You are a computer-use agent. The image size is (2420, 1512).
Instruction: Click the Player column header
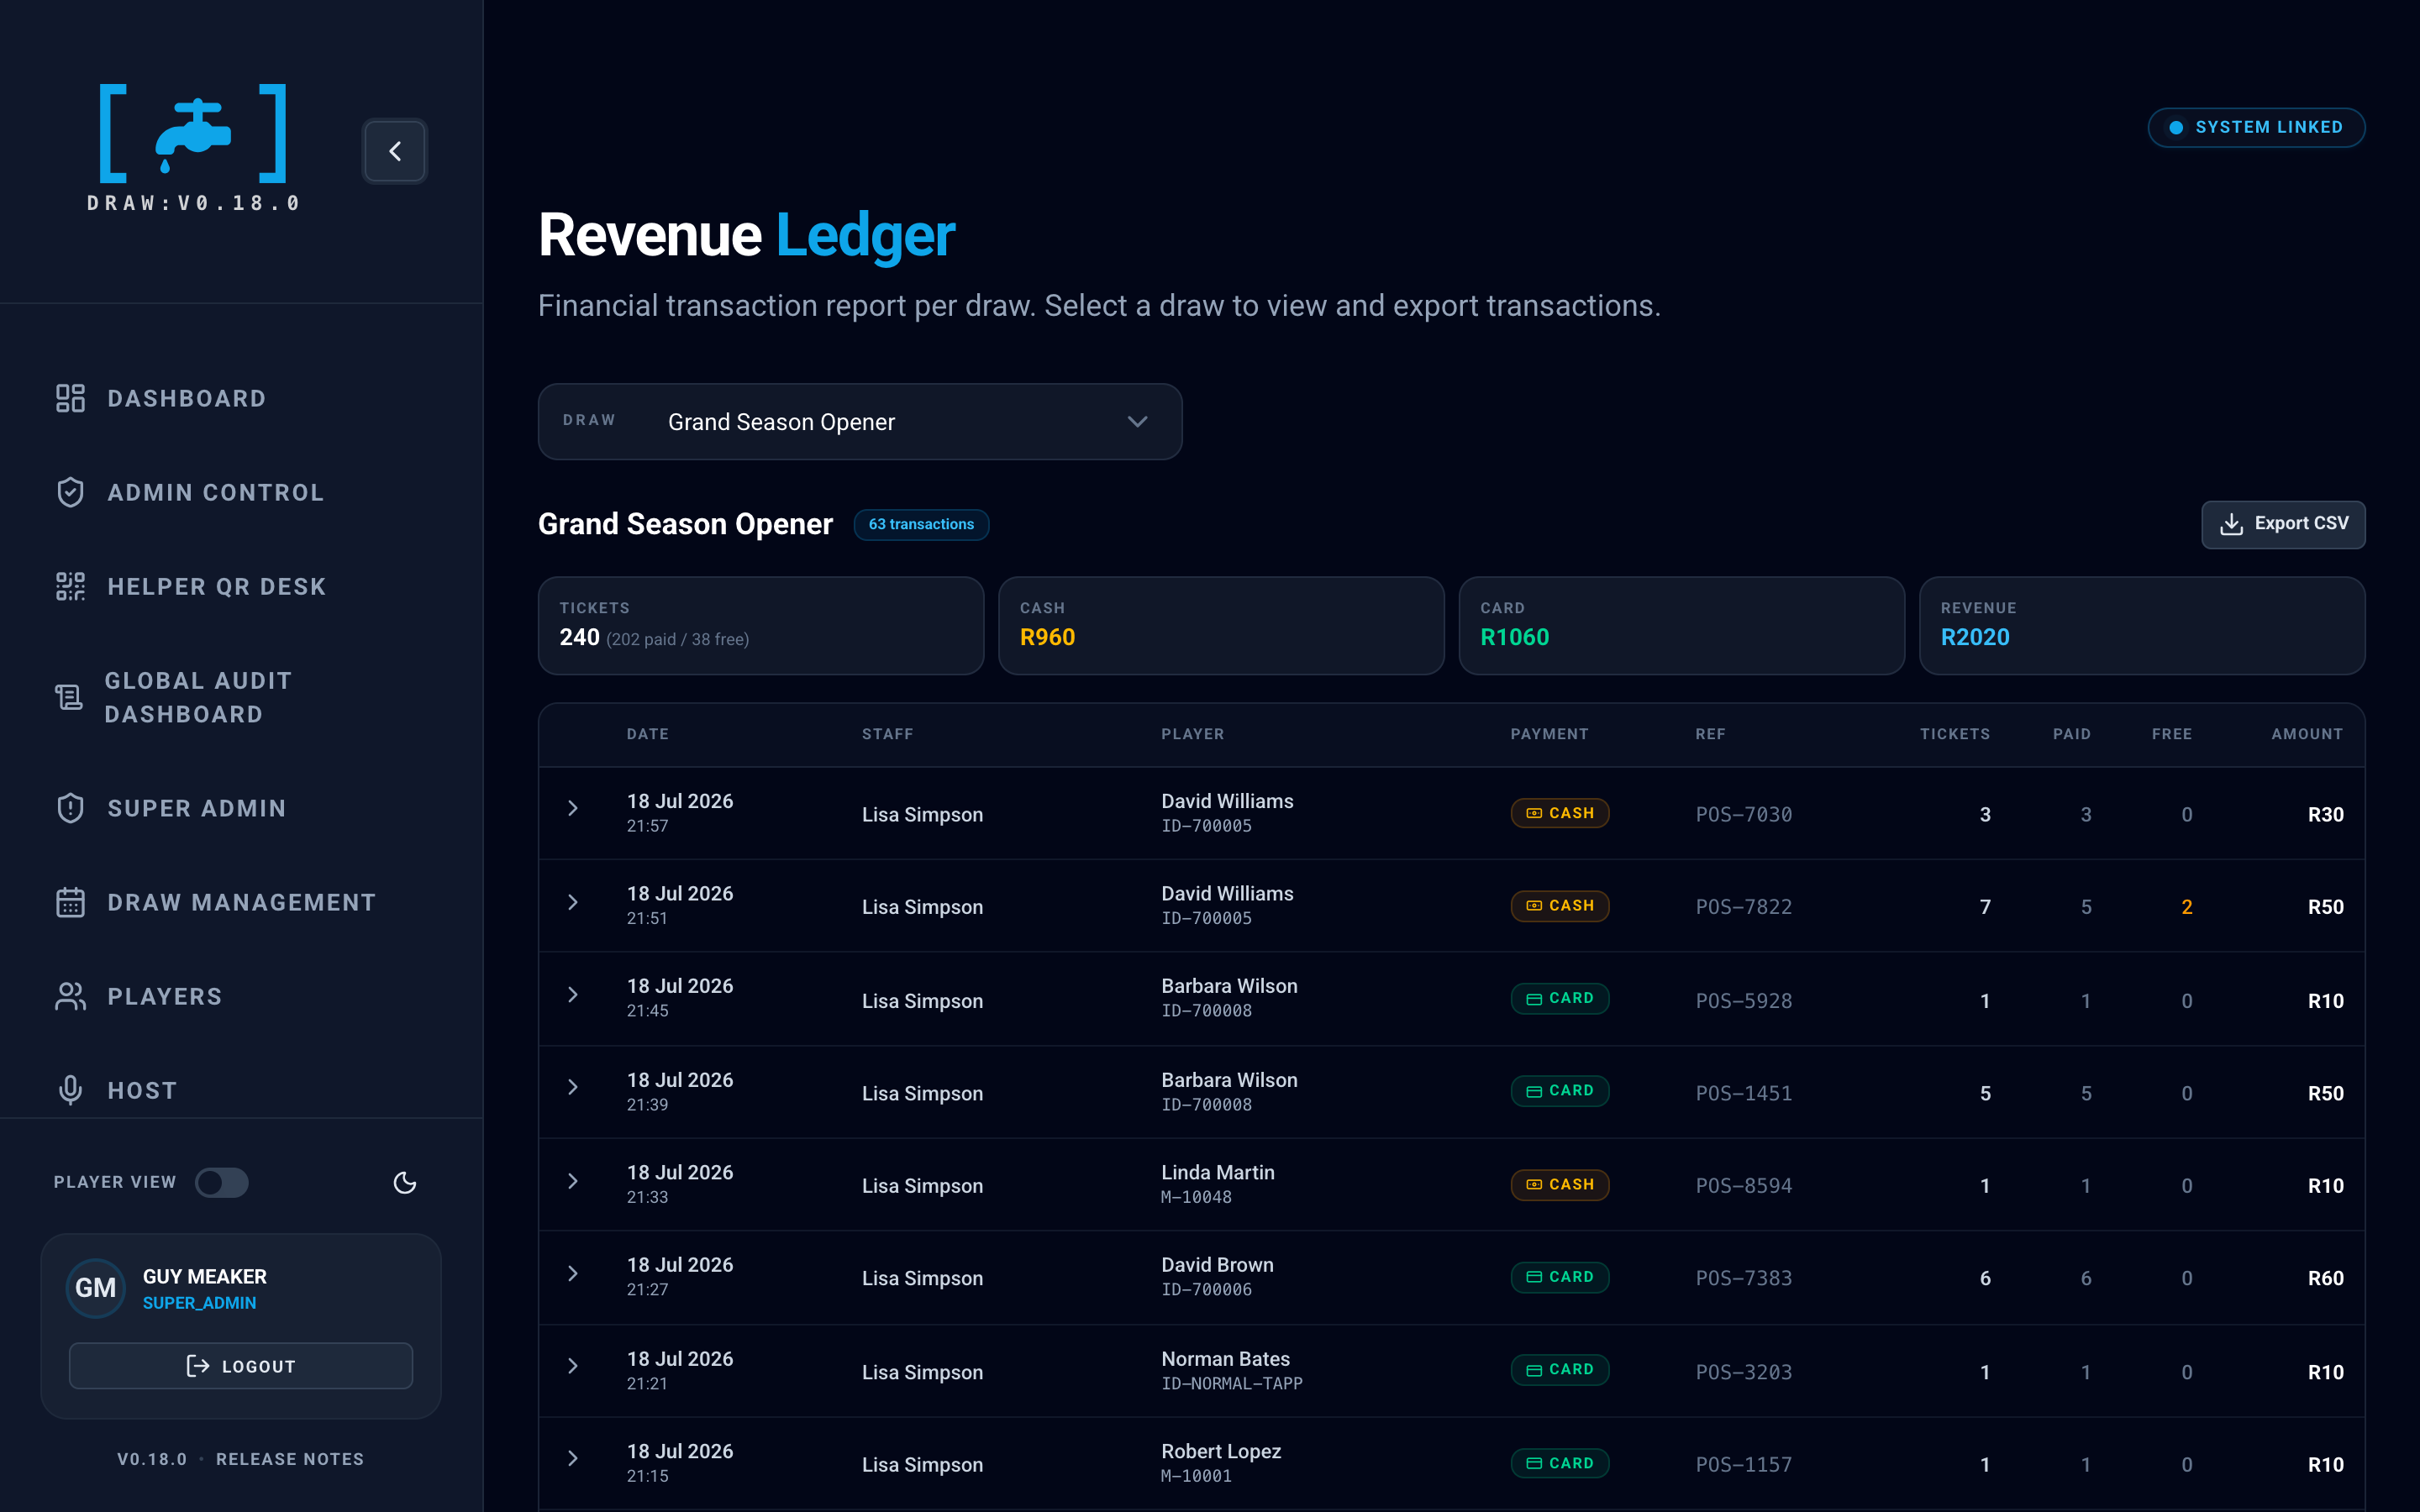[x=1192, y=734]
